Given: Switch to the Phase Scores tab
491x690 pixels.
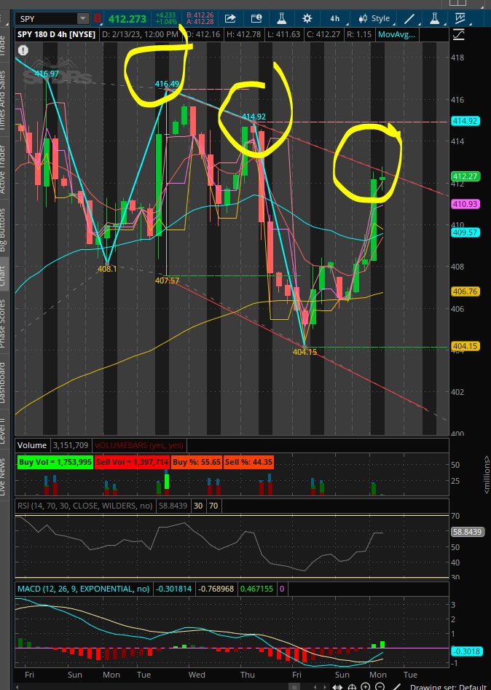Looking at the screenshot, I should click(x=2, y=324).
